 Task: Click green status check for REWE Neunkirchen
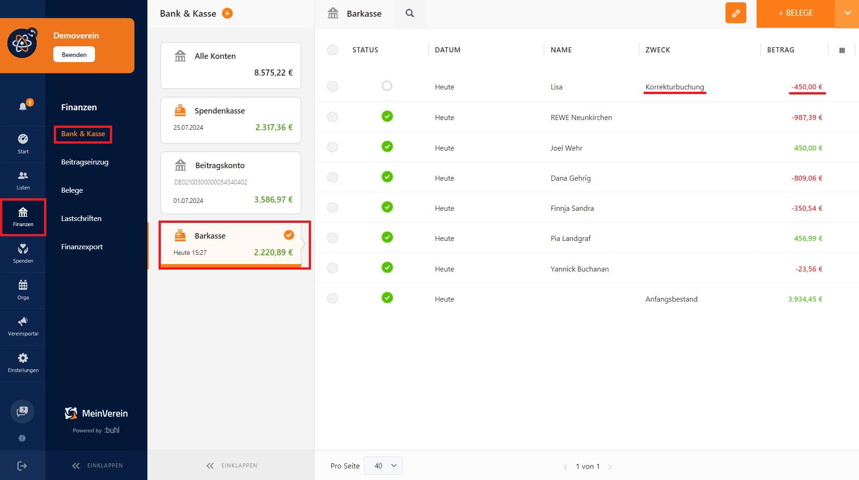pyautogui.click(x=387, y=116)
